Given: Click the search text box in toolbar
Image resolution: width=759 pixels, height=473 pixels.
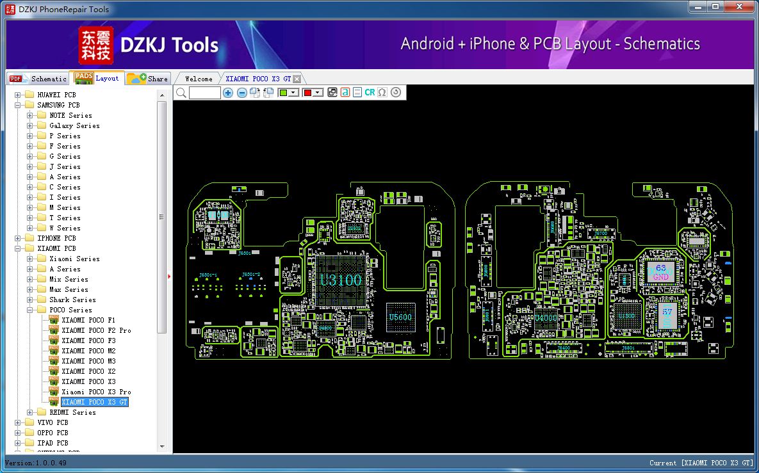Looking at the screenshot, I should pos(205,93).
